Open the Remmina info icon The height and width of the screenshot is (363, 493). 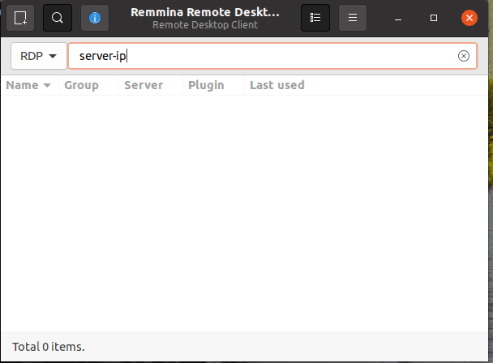coord(95,18)
